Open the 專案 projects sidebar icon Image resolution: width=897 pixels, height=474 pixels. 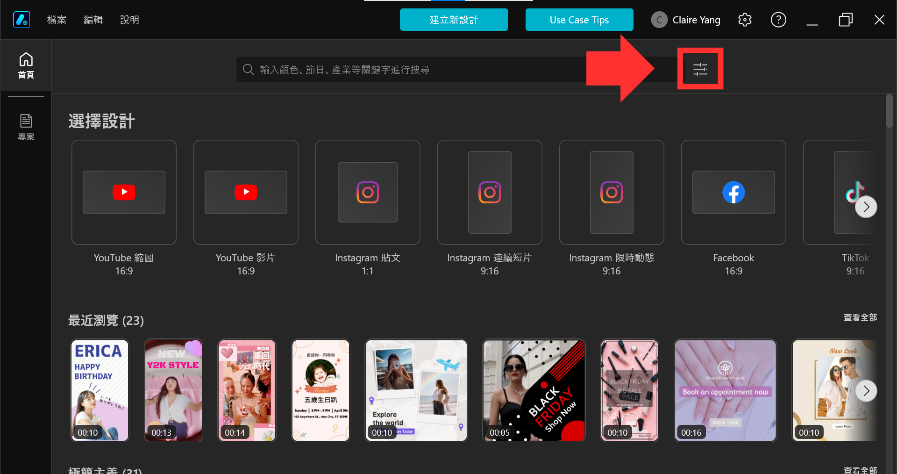pyautogui.click(x=26, y=127)
